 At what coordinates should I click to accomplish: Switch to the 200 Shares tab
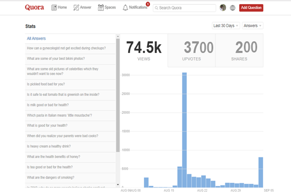pyautogui.click(x=239, y=50)
